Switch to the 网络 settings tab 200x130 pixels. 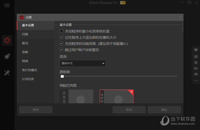click(x=36, y=61)
